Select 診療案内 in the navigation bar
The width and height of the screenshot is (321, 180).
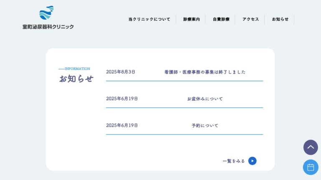(191, 19)
